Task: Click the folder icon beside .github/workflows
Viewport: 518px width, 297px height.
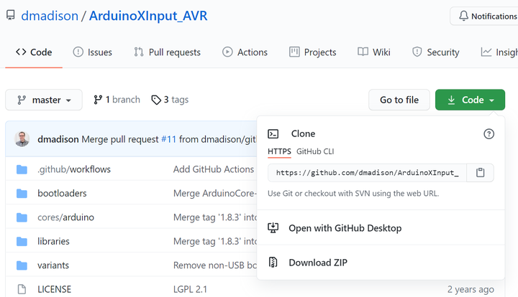Action: [x=22, y=169]
